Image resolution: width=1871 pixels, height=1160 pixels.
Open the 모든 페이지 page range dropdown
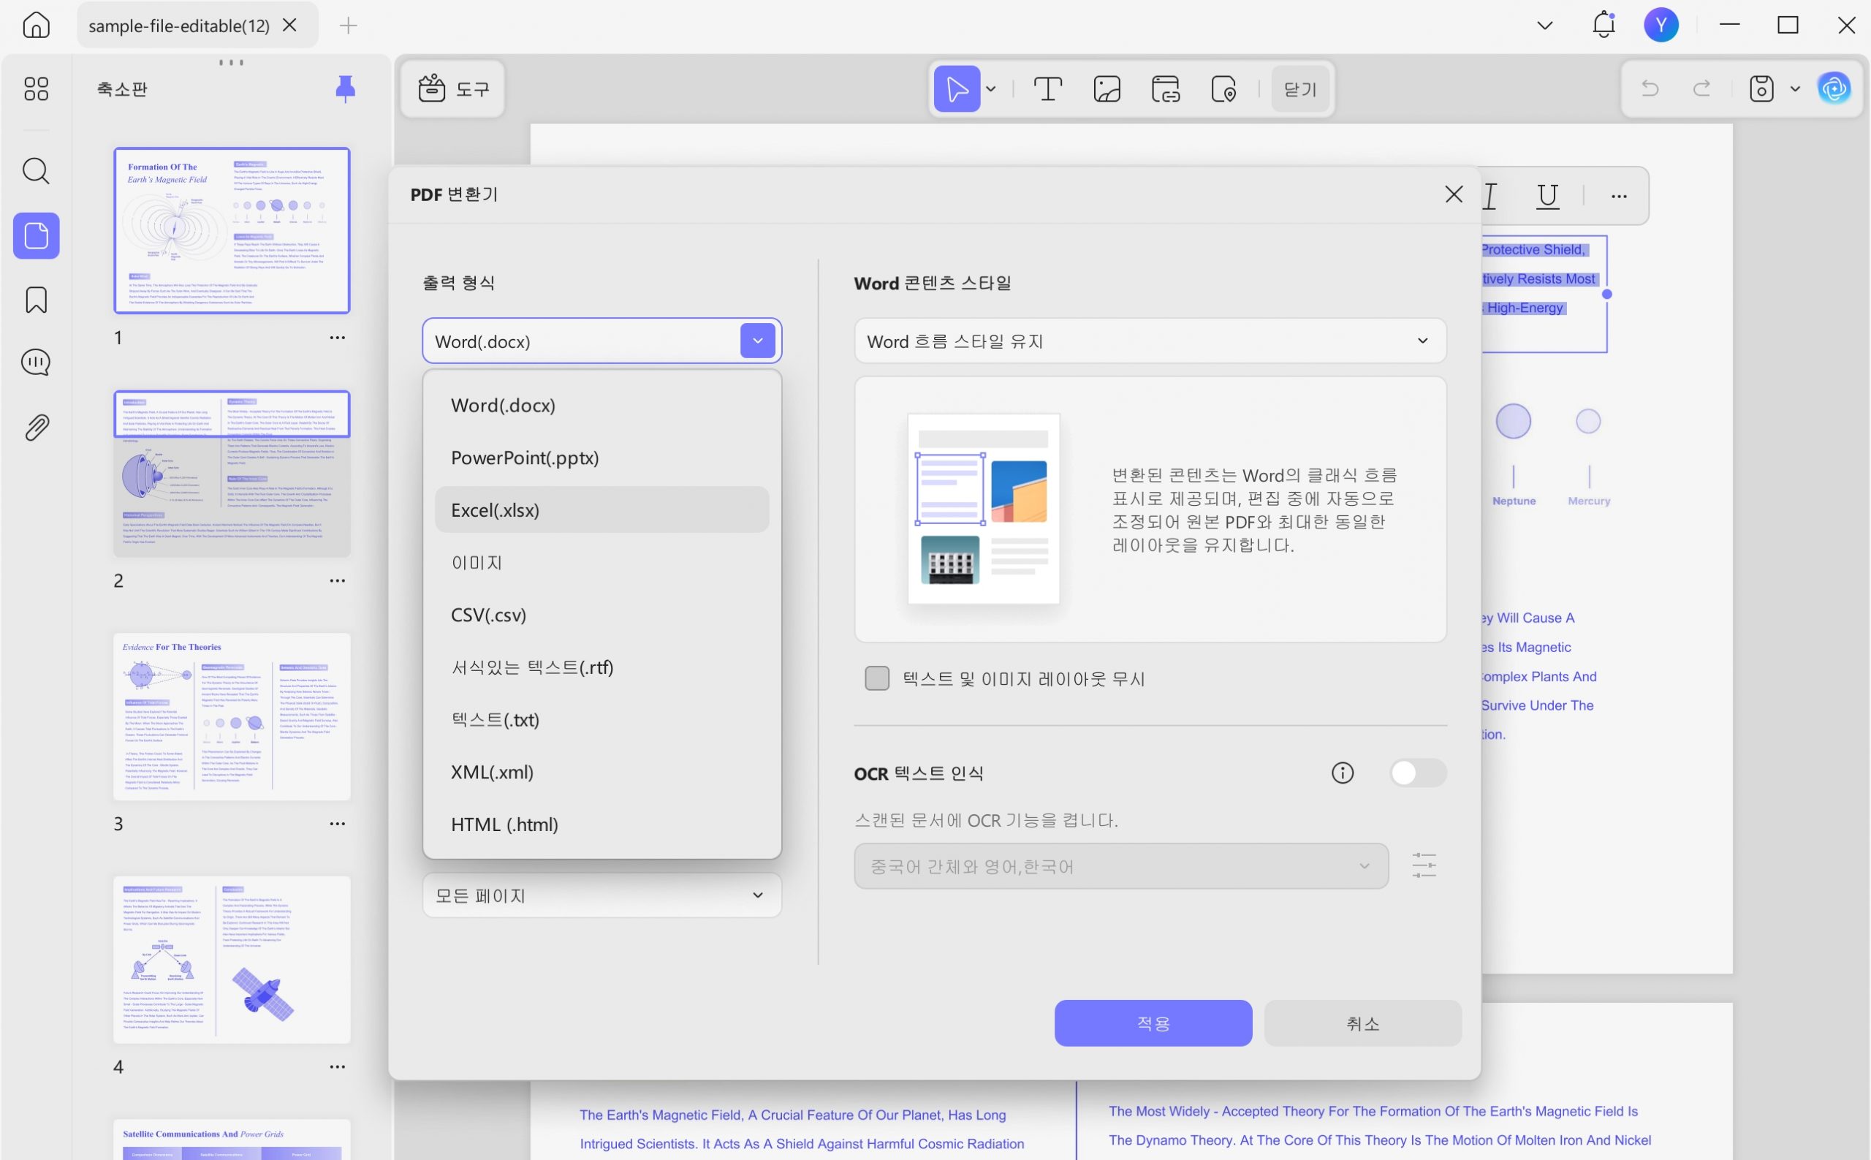(601, 895)
